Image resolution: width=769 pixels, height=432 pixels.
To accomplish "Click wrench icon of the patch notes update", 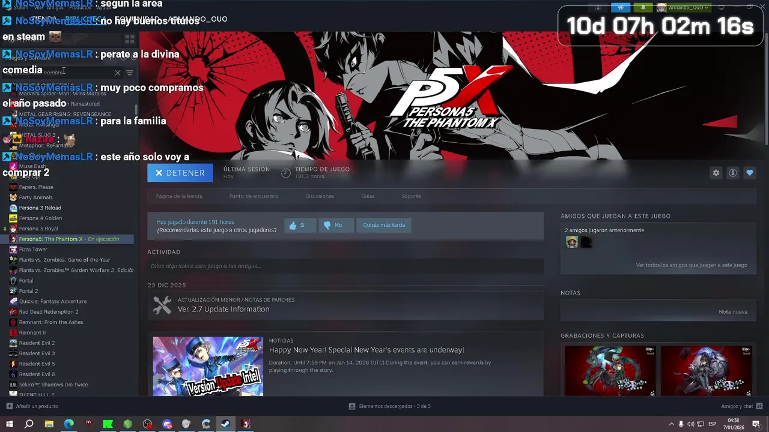I will 162,305.
